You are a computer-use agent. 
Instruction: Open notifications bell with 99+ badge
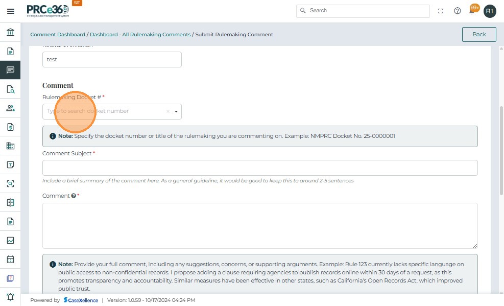pos(473,10)
